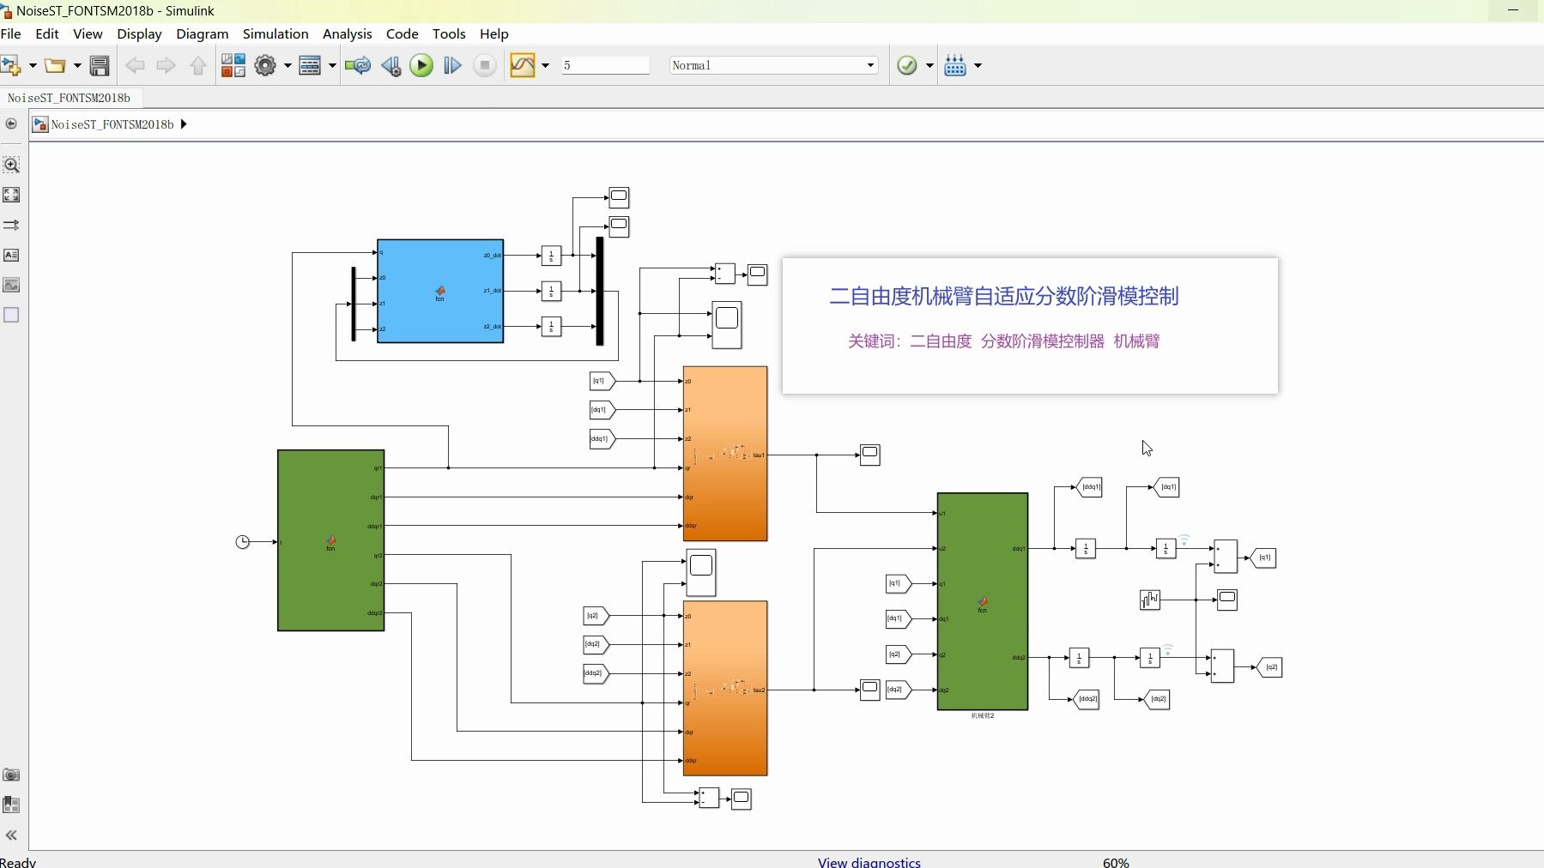Image resolution: width=1544 pixels, height=868 pixels.
Task: Expand the Model Advisor dropdown arrow
Action: (929, 65)
